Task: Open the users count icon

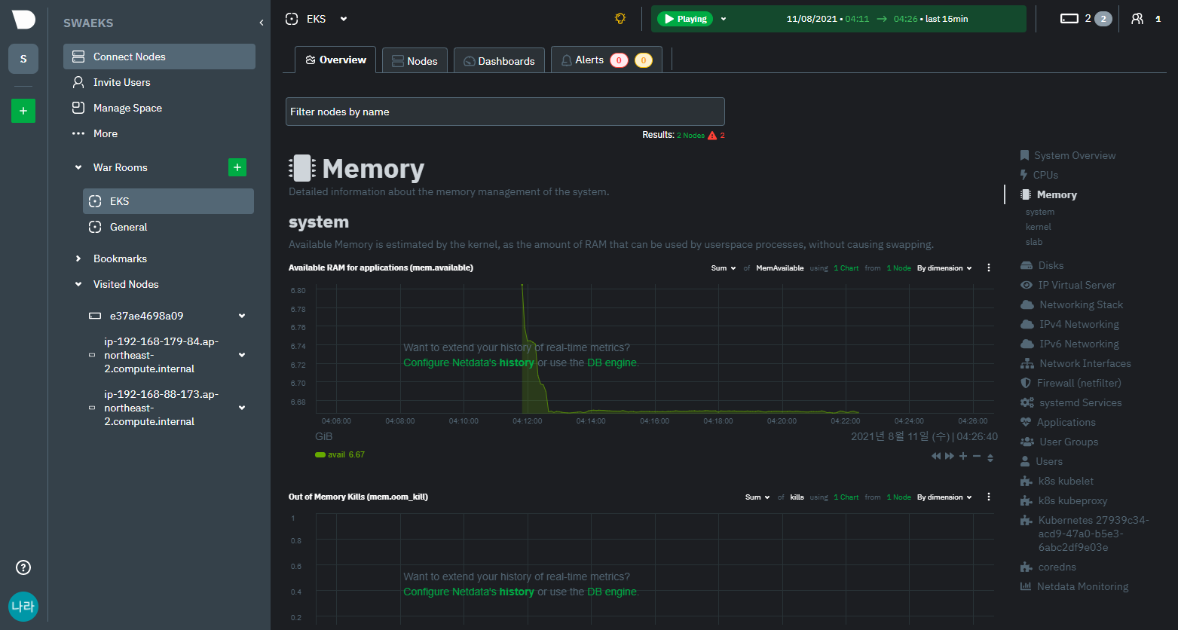Action: tap(1137, 19)
